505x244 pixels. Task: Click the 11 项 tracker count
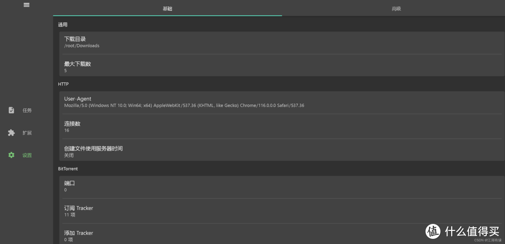tap(70, 215)
